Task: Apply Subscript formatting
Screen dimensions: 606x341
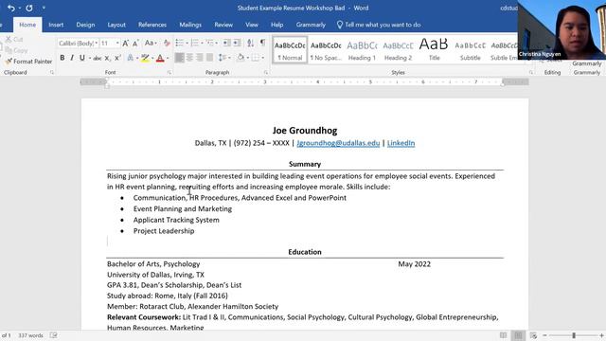Action: point(107,58)
